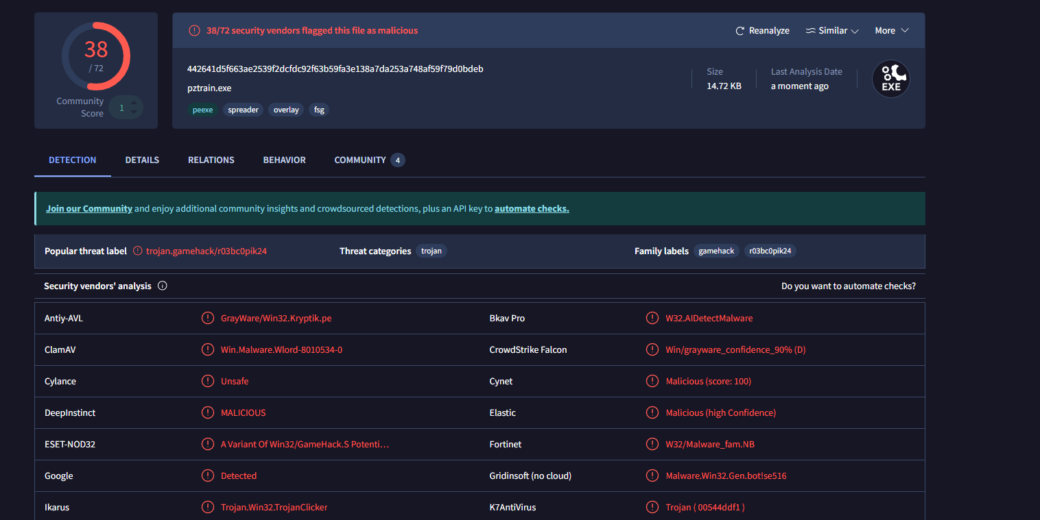Click the alert icon beside GrayWare/Win32.Kryptik.pe

point(207,319)
